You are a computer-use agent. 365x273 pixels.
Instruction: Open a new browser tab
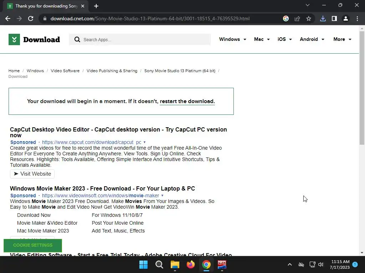tap(96, 6)
